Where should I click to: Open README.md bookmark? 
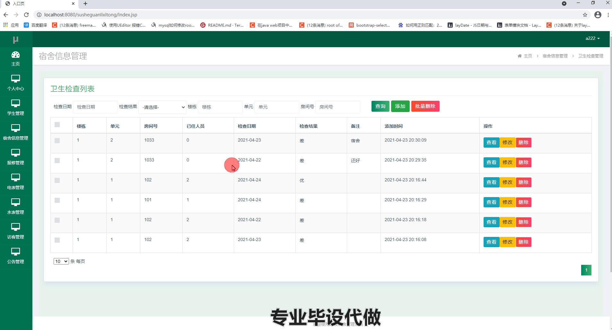pos(222,25)
